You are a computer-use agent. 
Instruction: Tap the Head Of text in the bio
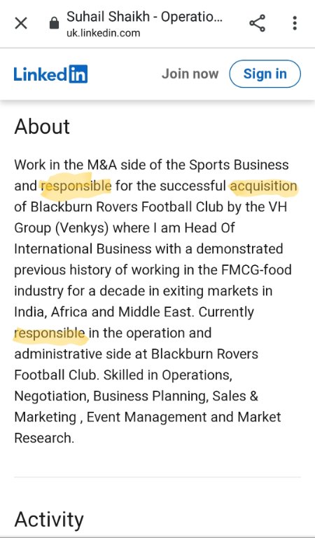click(209, 228)
